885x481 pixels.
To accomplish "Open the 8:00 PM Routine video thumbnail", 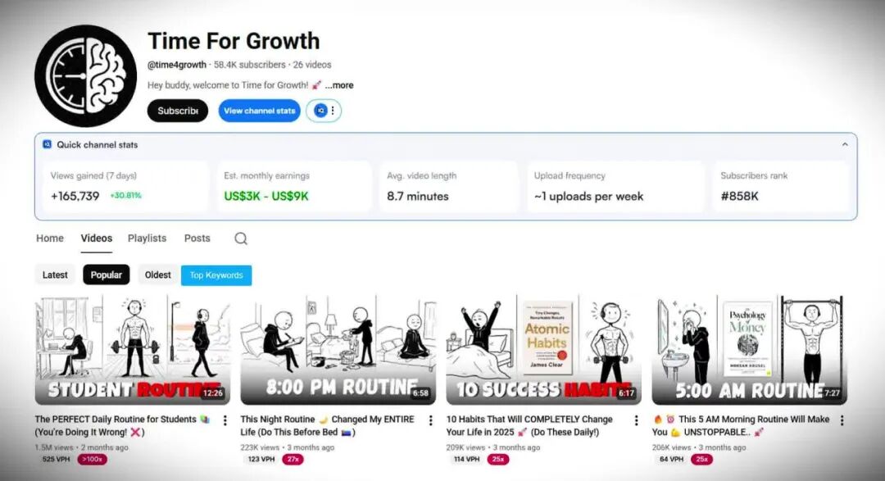I will tap(338, 350).
